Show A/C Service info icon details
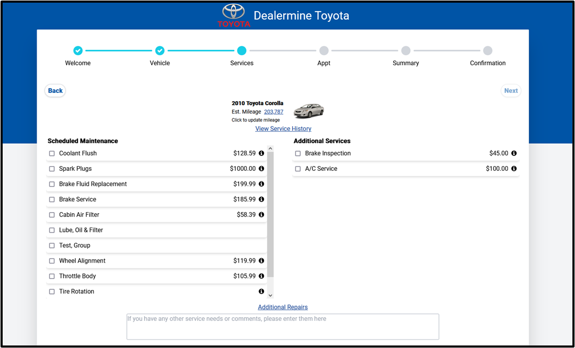575x348 pixels. pos(514,169)
